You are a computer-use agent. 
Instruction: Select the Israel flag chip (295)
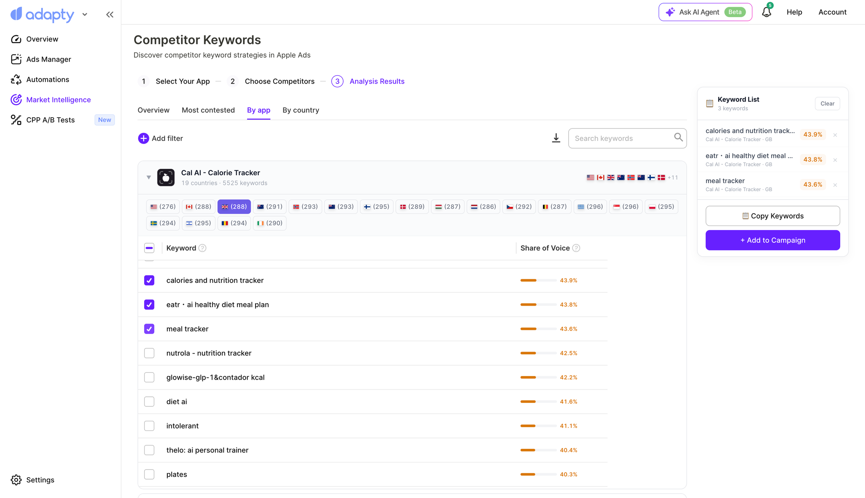[199, 223]
